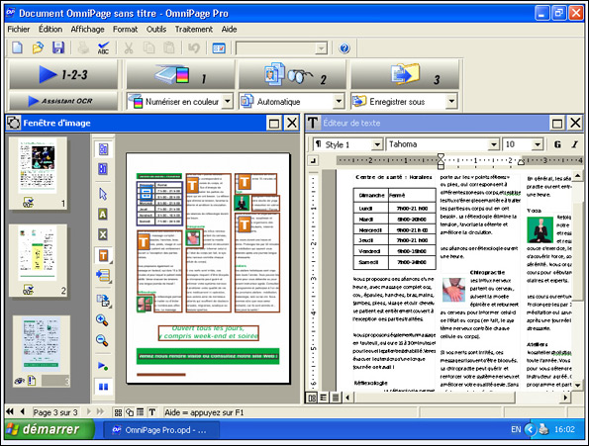Expand the Automatique dropdown

pyautogui.click(x=339, y=101)
